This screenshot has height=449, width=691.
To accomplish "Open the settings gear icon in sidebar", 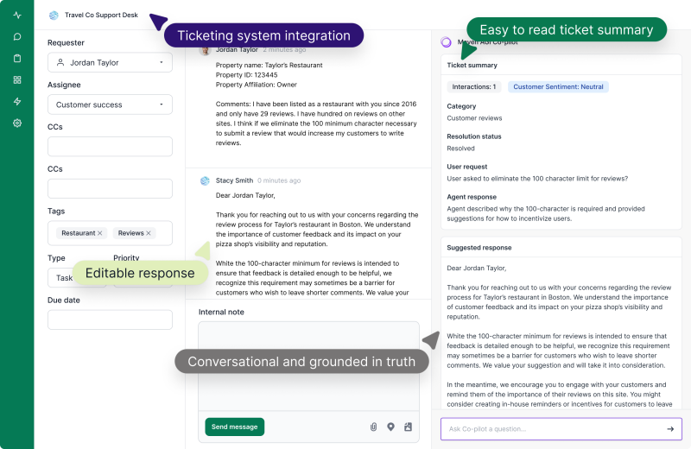I will [x=17, y=123].
